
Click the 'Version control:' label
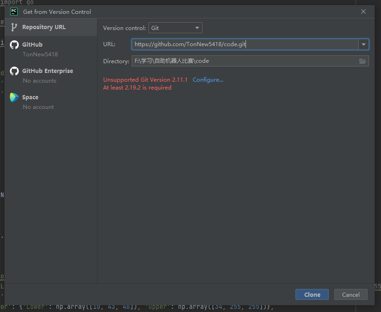click(x=124, y=28)
